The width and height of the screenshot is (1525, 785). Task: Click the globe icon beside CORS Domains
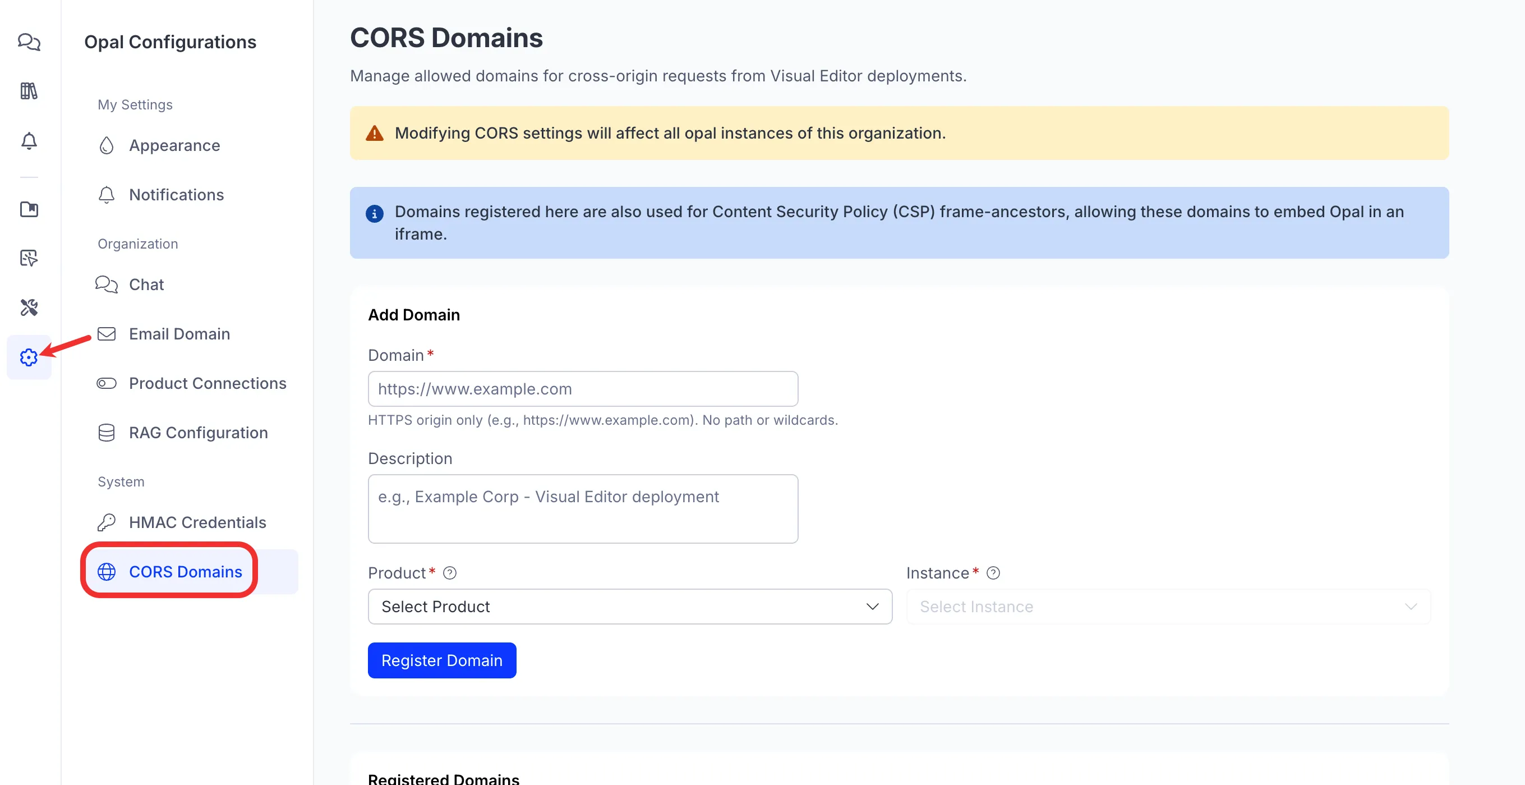tap(107, 572)
